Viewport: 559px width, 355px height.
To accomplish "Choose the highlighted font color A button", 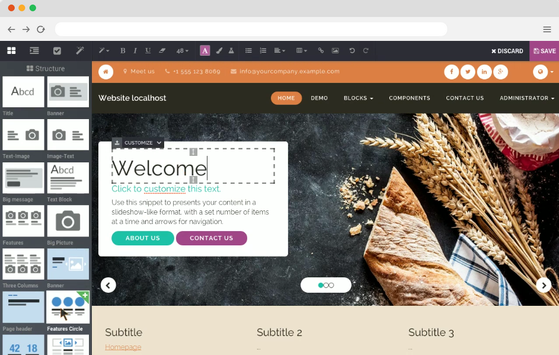I will (205, 50).
